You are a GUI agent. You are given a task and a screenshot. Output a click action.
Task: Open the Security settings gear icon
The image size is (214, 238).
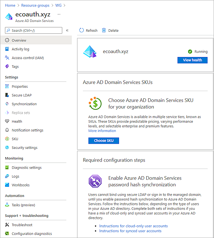[x=7, y=148]
